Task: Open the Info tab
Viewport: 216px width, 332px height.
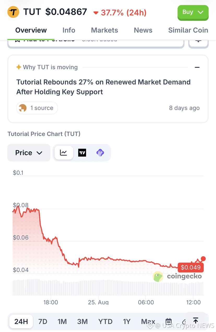Action: tap(69, 30)
